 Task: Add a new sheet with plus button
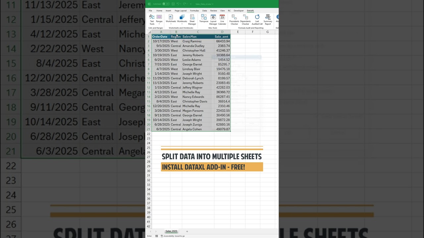(187, 231)
